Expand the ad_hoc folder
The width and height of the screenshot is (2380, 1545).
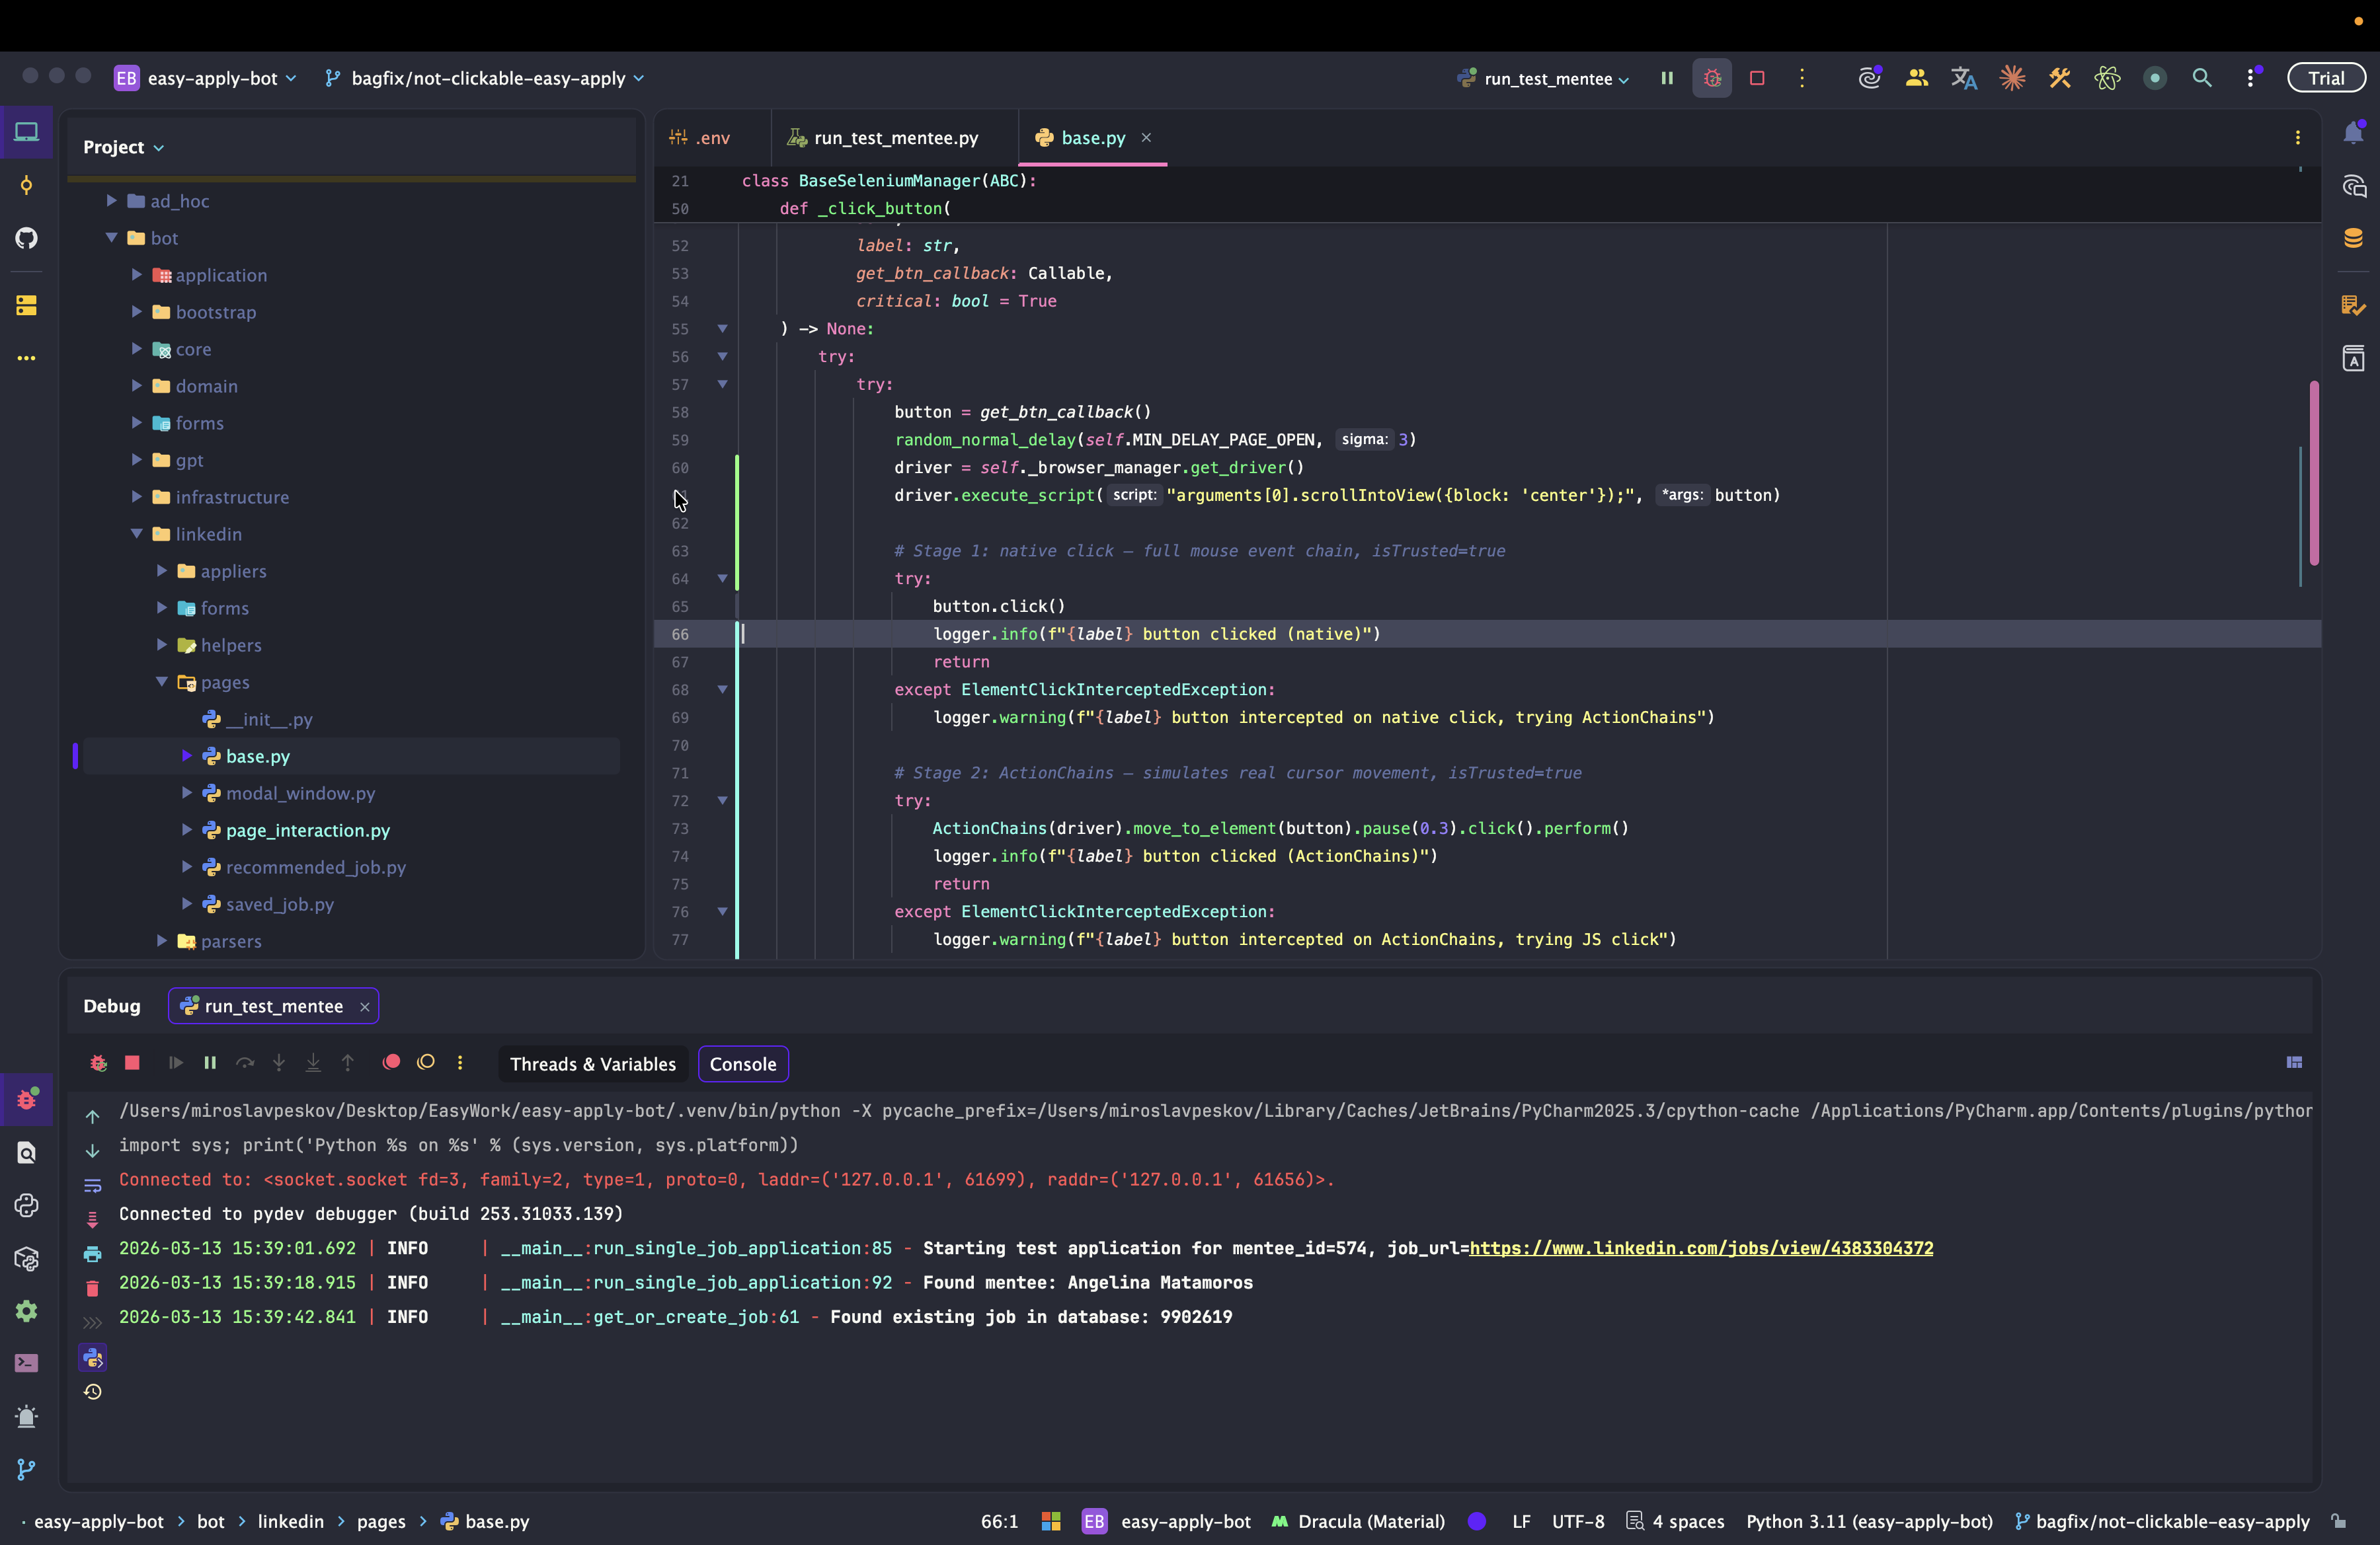(x=112, y=201)
